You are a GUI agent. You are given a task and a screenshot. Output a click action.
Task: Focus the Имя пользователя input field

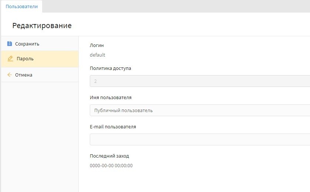point(200,110)
